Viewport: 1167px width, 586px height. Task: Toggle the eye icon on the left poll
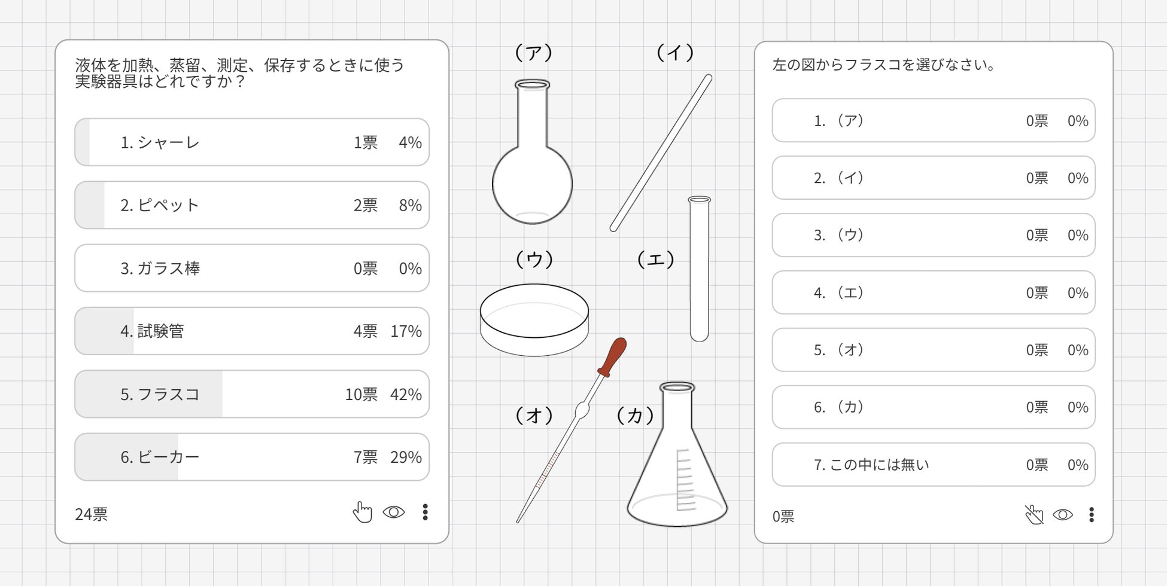point(394,512)
